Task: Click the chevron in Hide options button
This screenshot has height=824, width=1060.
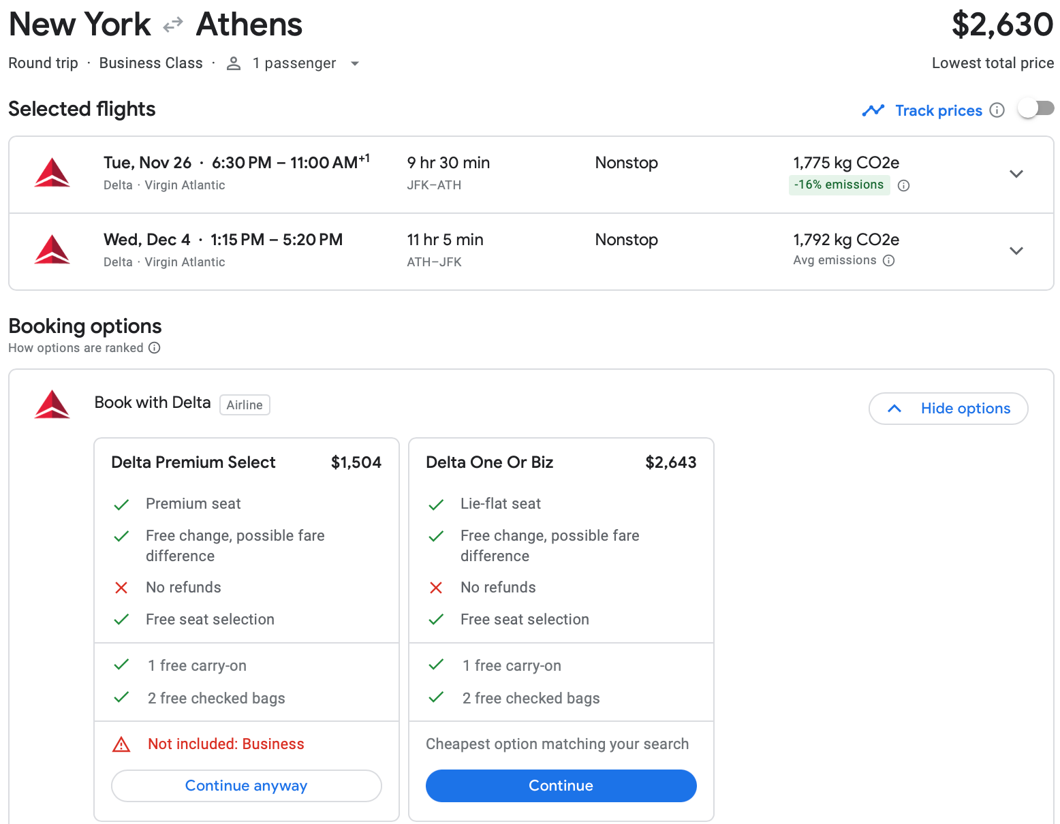Action: point(894,409)
